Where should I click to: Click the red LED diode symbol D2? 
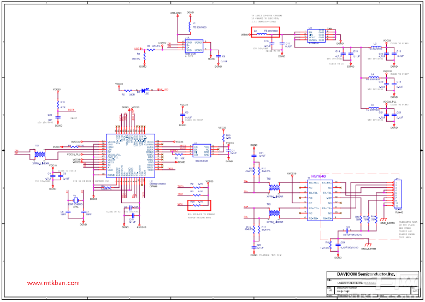click(x=144, y=91)
